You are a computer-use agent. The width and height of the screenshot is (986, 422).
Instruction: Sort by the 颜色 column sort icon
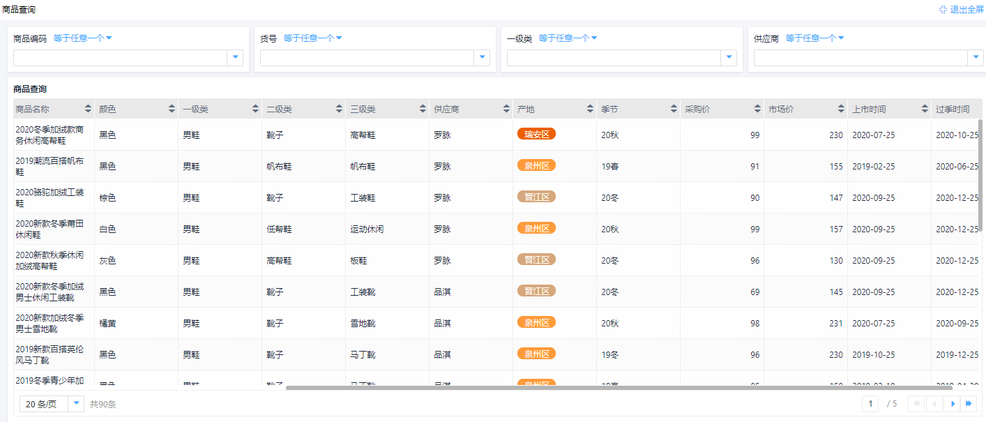click(x=172, y=109)
